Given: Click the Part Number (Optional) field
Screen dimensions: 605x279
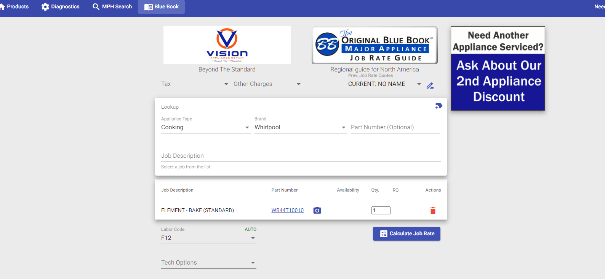Looking at the screenshot, I should pyautogui.click(x=395, y=127).
